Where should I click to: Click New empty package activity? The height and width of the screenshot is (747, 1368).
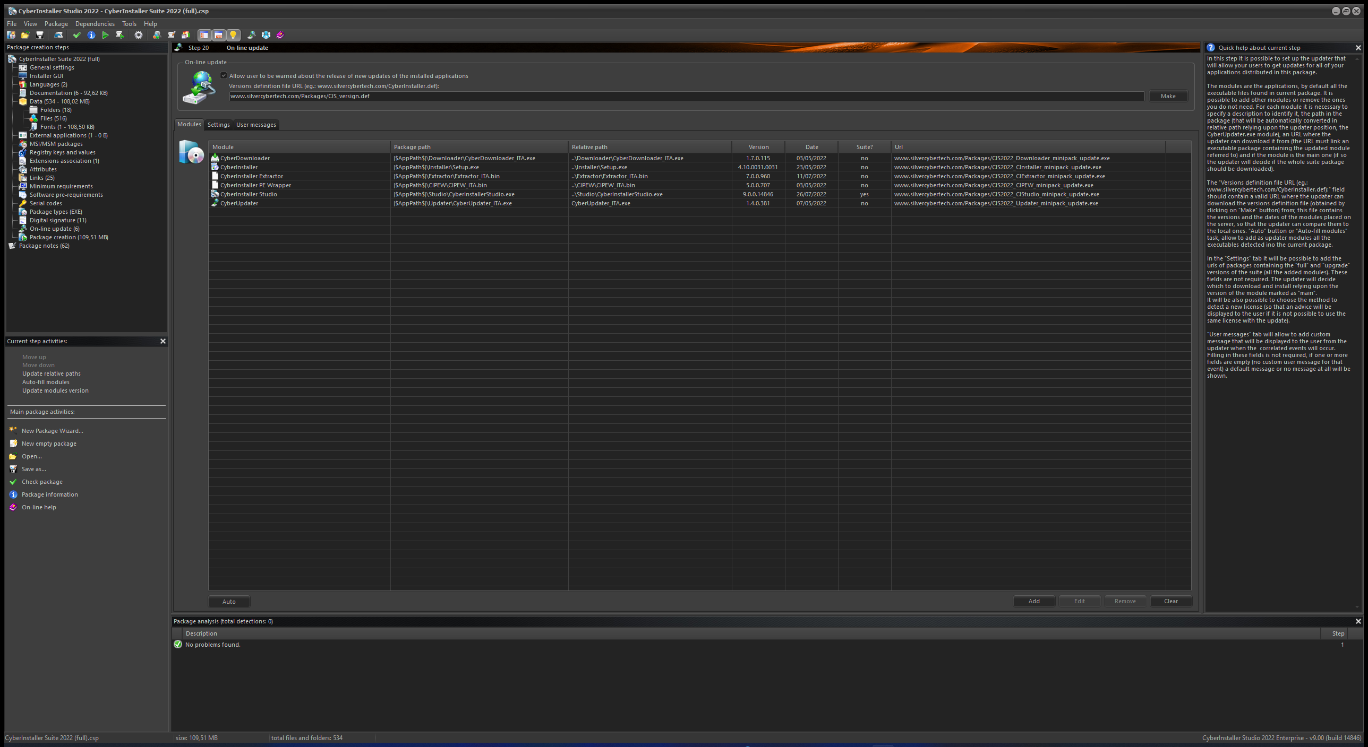(x=49, y=444)
